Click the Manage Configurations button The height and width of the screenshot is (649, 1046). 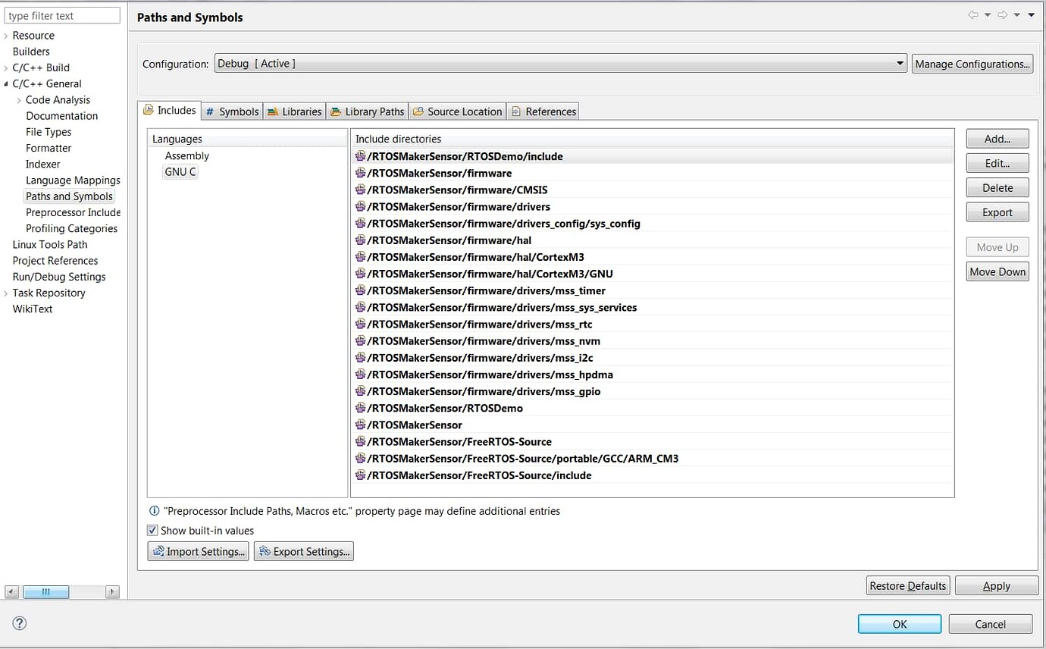(x=972, y=64)
